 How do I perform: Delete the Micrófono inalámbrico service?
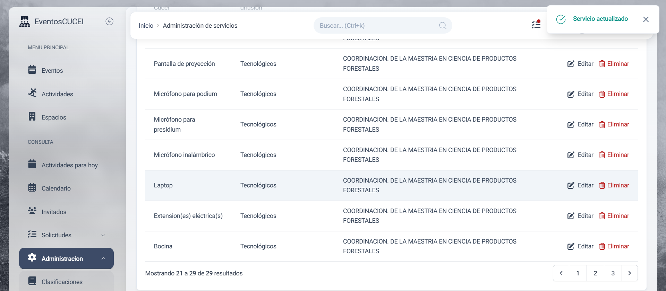click(614, 155)
